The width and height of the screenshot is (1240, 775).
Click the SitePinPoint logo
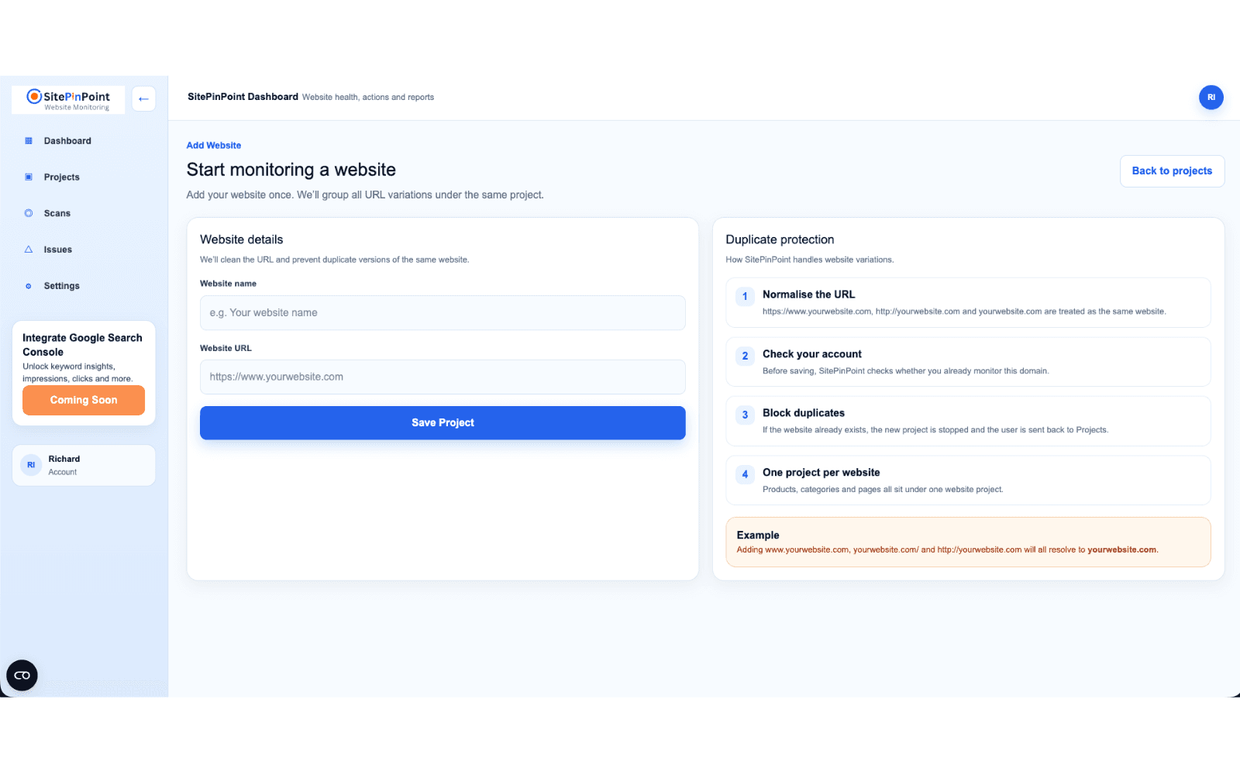[x=68, y=100]
